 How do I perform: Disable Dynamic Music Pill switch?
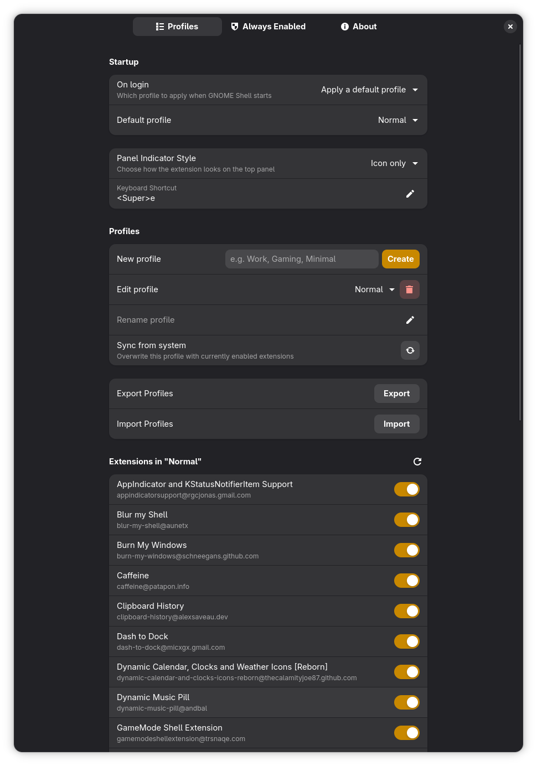tap(406, 702)
